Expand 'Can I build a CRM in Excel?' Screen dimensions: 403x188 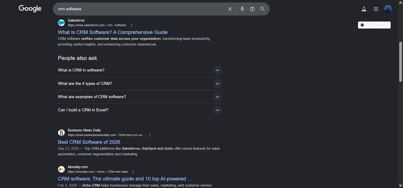tap(140, 110)
